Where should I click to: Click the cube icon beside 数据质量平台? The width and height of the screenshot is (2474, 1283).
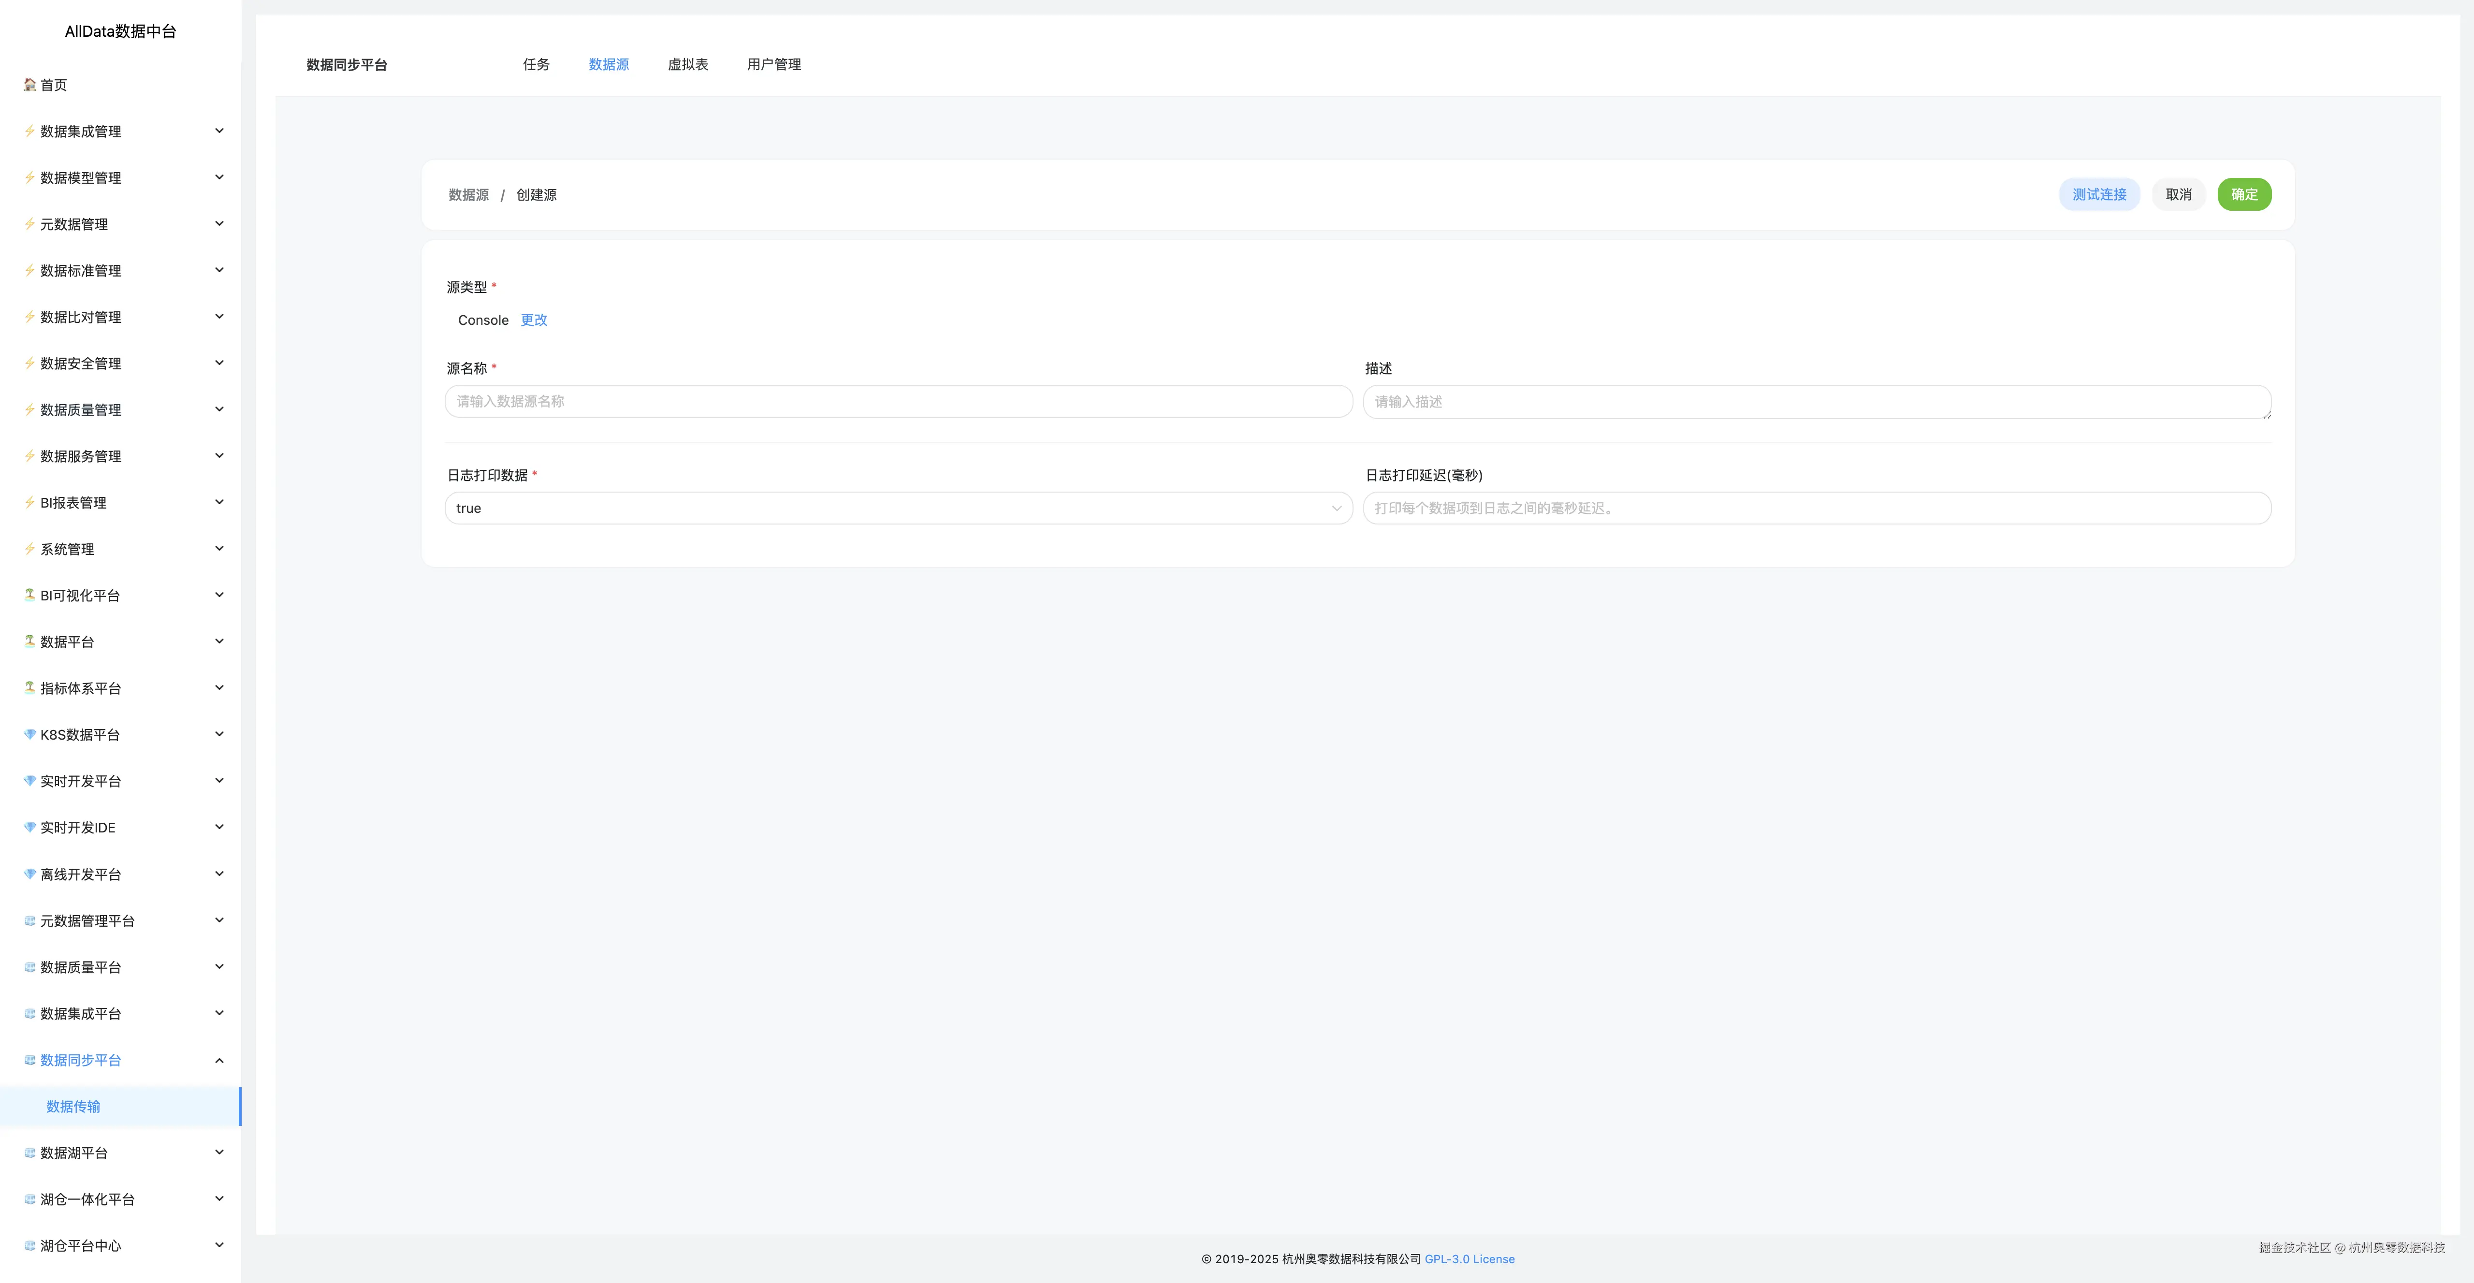(30, 967)
